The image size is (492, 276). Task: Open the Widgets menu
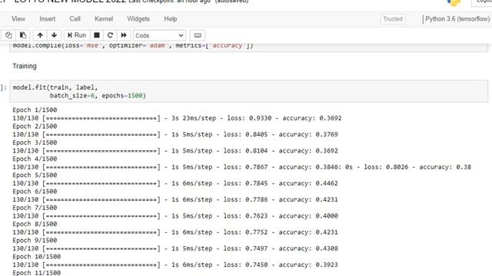coord(138,18)
